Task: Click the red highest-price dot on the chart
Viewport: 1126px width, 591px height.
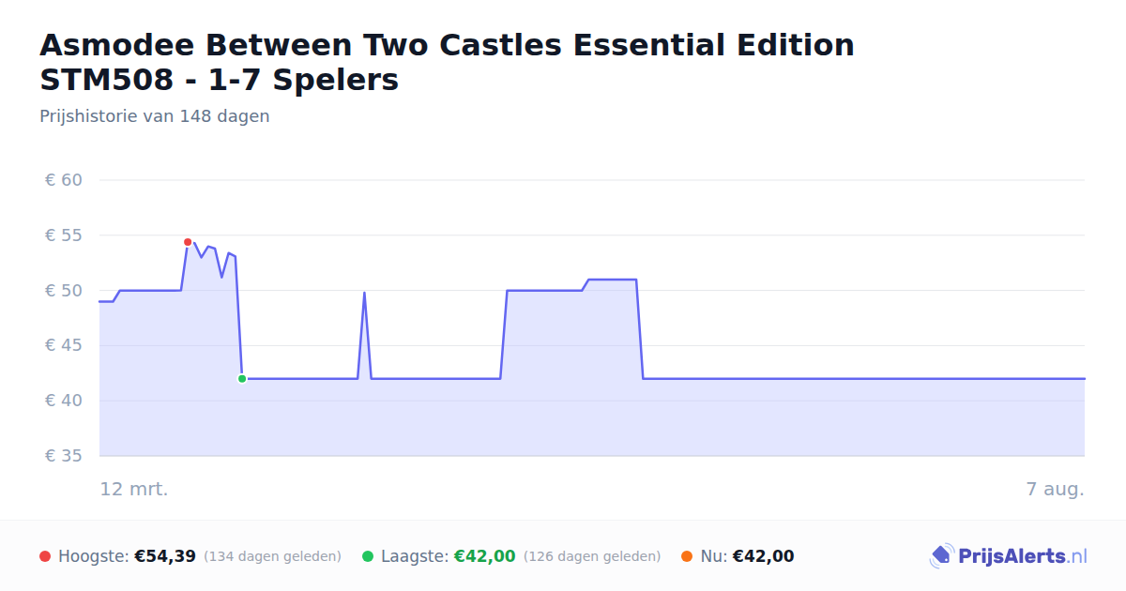Action: pyautogui.click(x=188, y=242)
